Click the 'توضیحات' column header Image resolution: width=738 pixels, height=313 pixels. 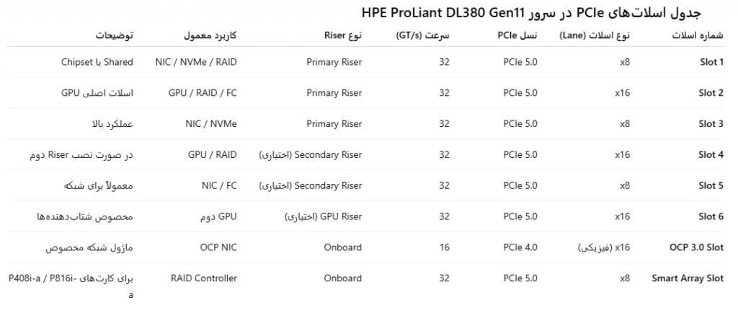(118, 35)
